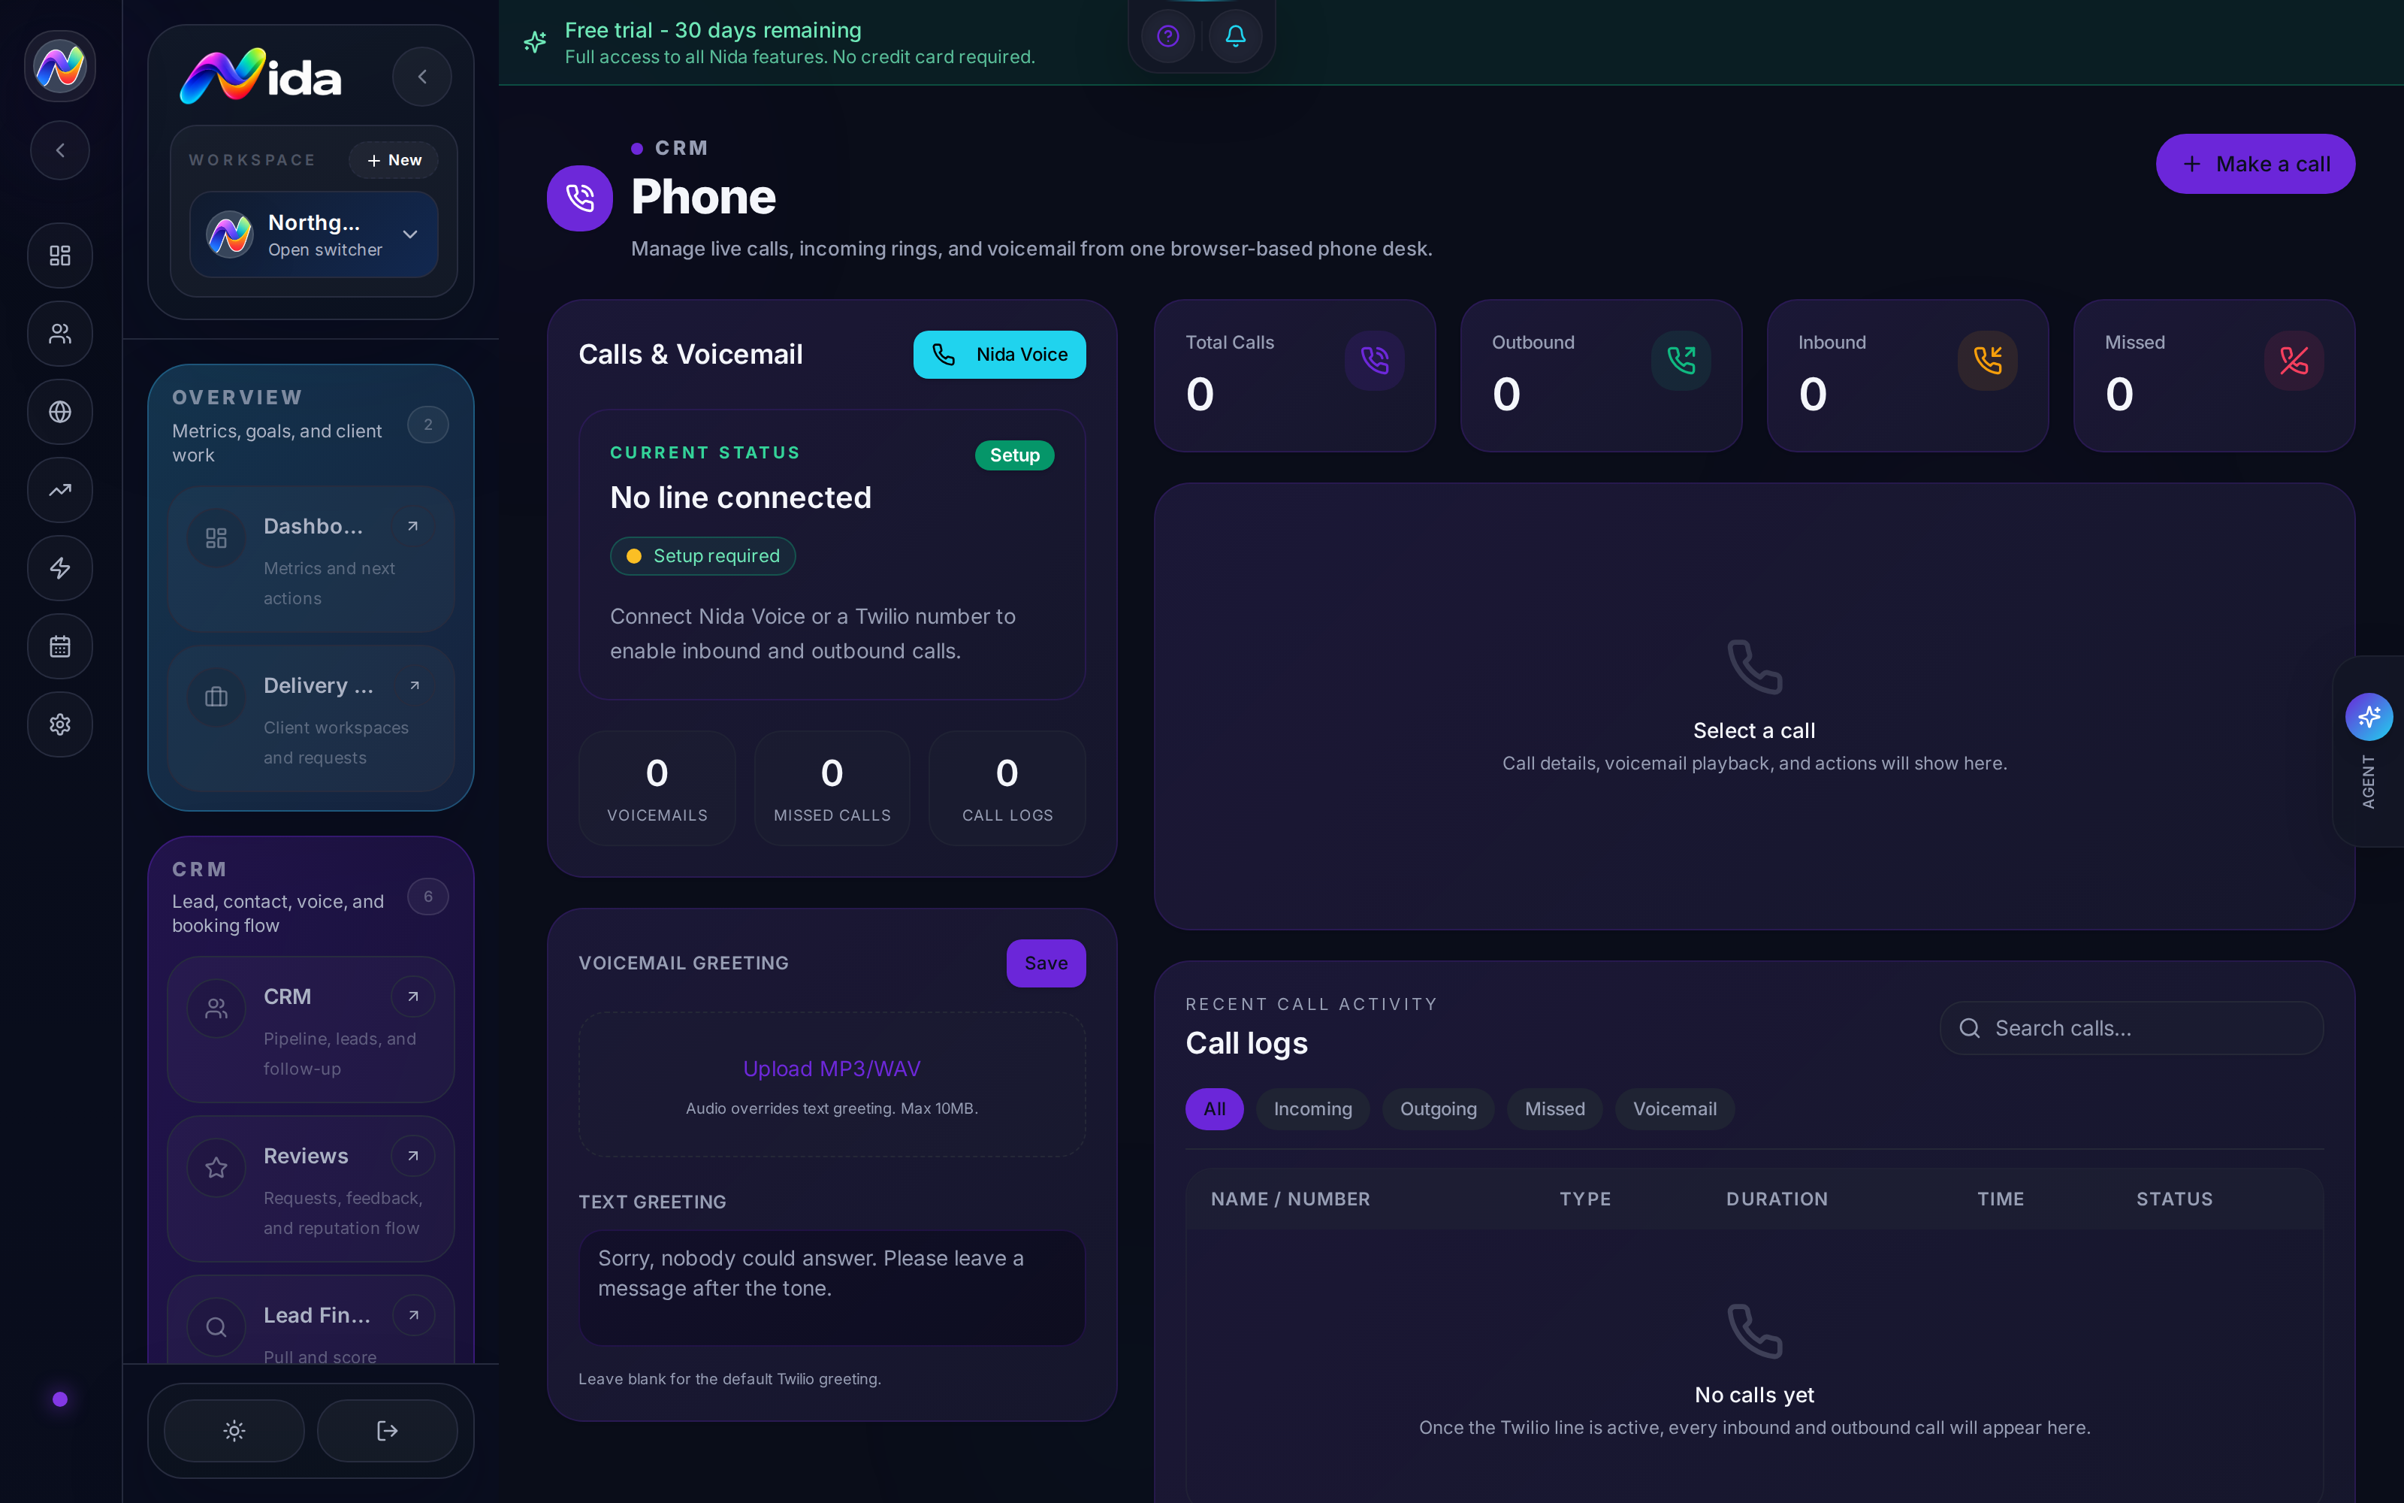Click Upload MP3/WAV link
Screen dimensions: 2404x1503
coord(832,1069)
